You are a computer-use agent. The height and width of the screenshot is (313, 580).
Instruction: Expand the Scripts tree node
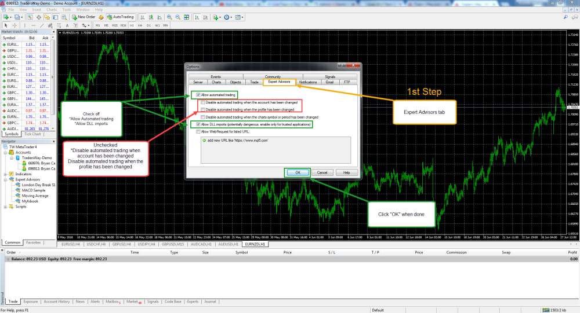point(6,207)
